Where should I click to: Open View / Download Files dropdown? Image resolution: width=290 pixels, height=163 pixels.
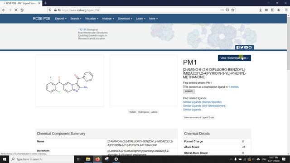click(x=234, y=58)
